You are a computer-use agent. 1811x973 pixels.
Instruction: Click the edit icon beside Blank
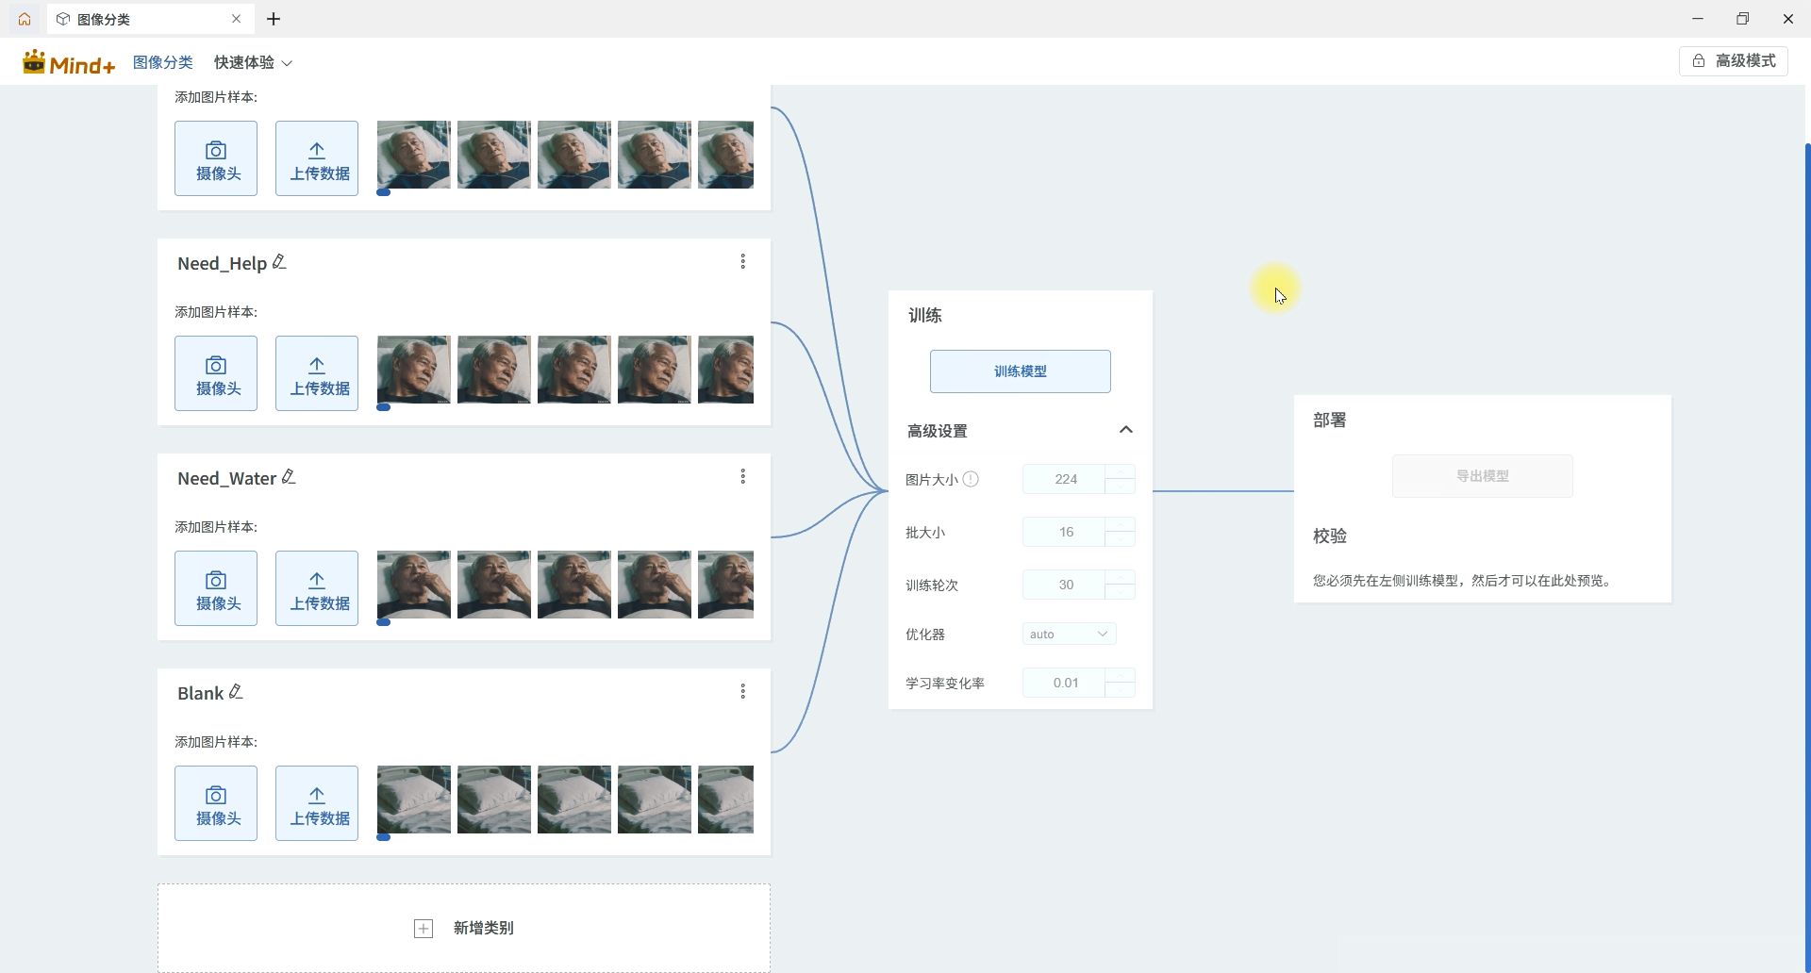(236, 692)
